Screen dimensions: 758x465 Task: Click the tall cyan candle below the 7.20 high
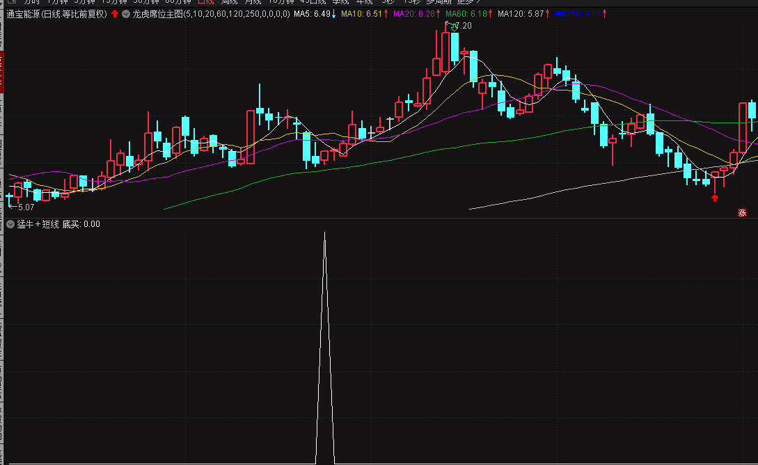(x=455, y=47)
